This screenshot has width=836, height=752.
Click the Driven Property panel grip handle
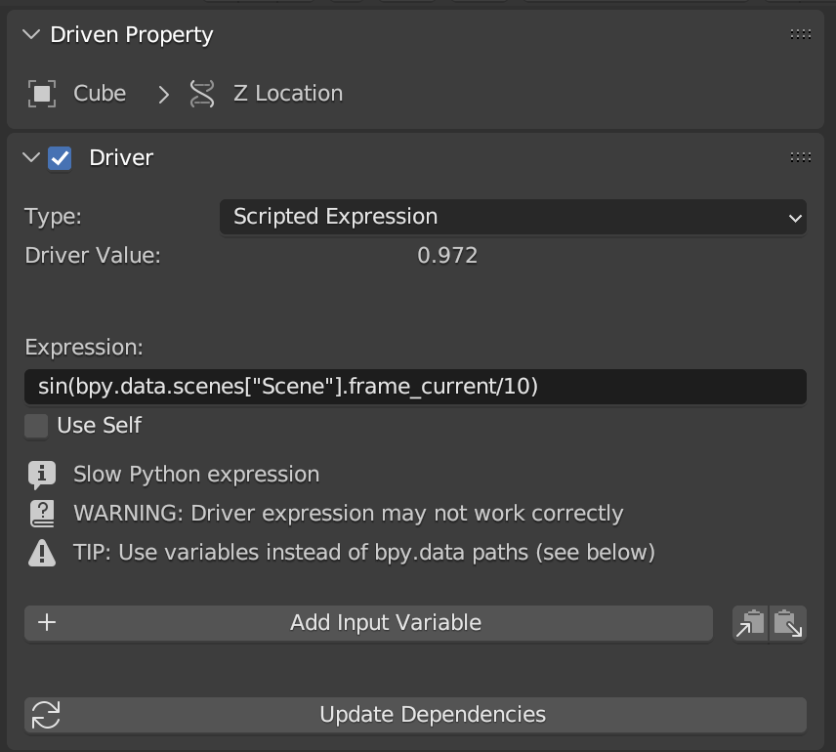click(x=800, y=34)
